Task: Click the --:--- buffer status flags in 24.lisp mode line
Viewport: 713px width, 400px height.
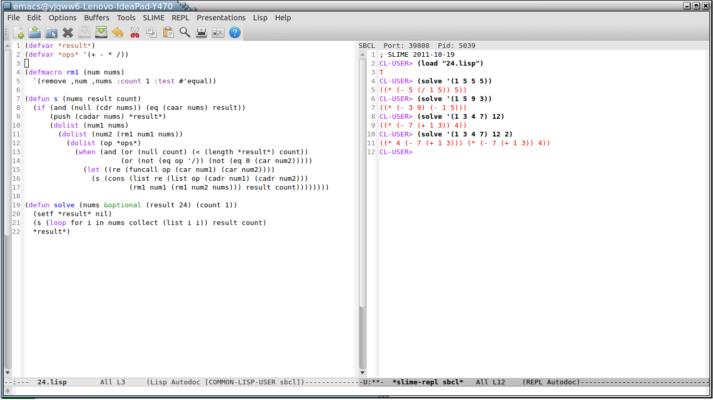Action: [x=17, y=382]
